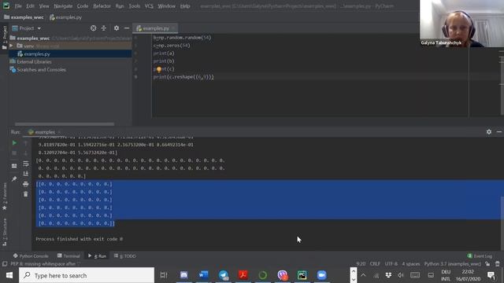The image size is (504, 283).
Task: Click the taskbar search box
Action: coord(87,275)
